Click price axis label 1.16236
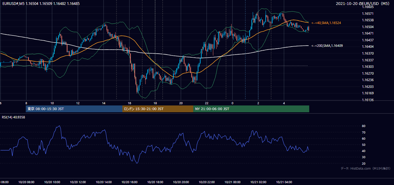The width and height of the screenshot is (394, 185). coord(368,80)
